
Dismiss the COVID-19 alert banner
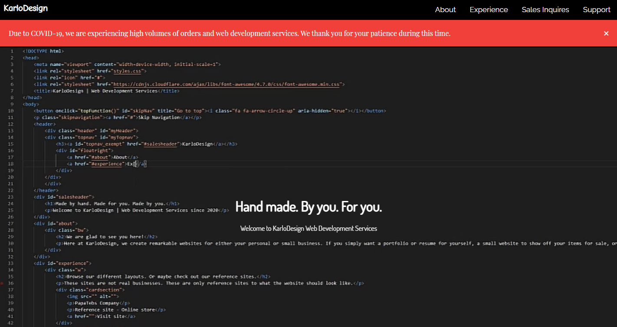pos(606,33)
